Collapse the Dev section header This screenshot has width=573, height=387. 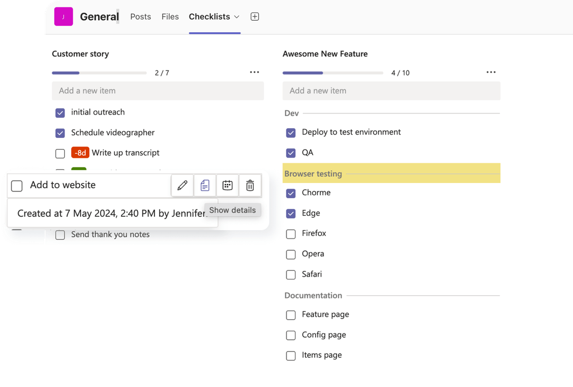292,113
